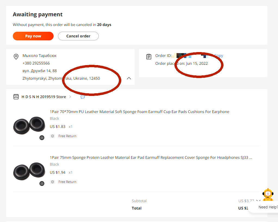Click the arrow chevron after store name
Image resolution: width=278 pixels, height=222 pixels.
(70, 97)
